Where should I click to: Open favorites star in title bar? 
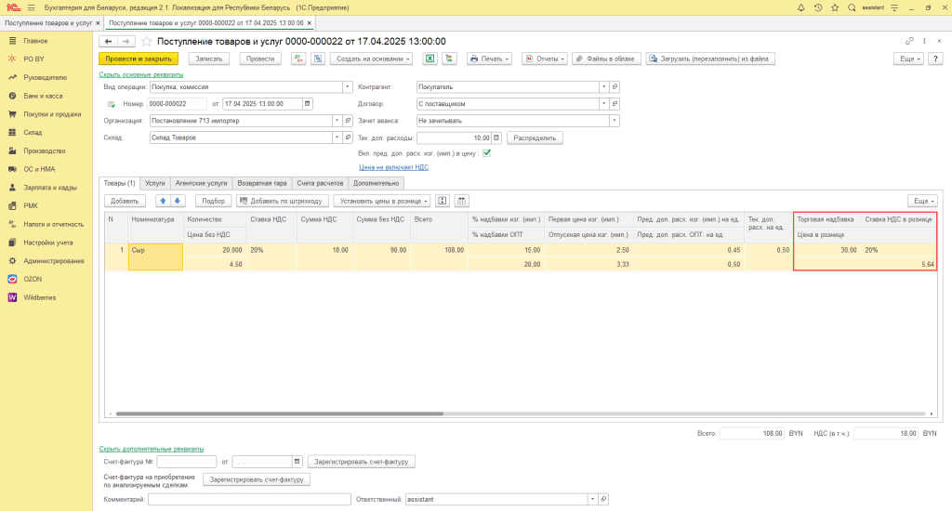coord(835,7)
